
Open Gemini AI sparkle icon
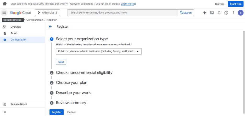pyautogui.click(x=204, y=13)
